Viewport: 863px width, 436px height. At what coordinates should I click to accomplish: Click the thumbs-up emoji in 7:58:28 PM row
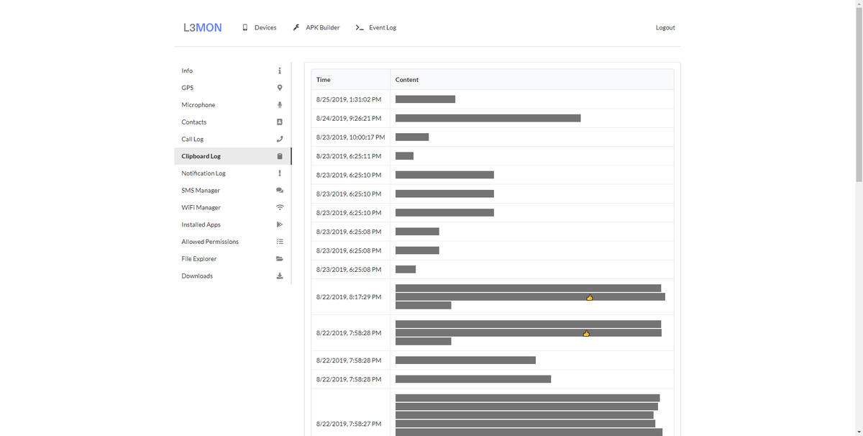(587, 333)
